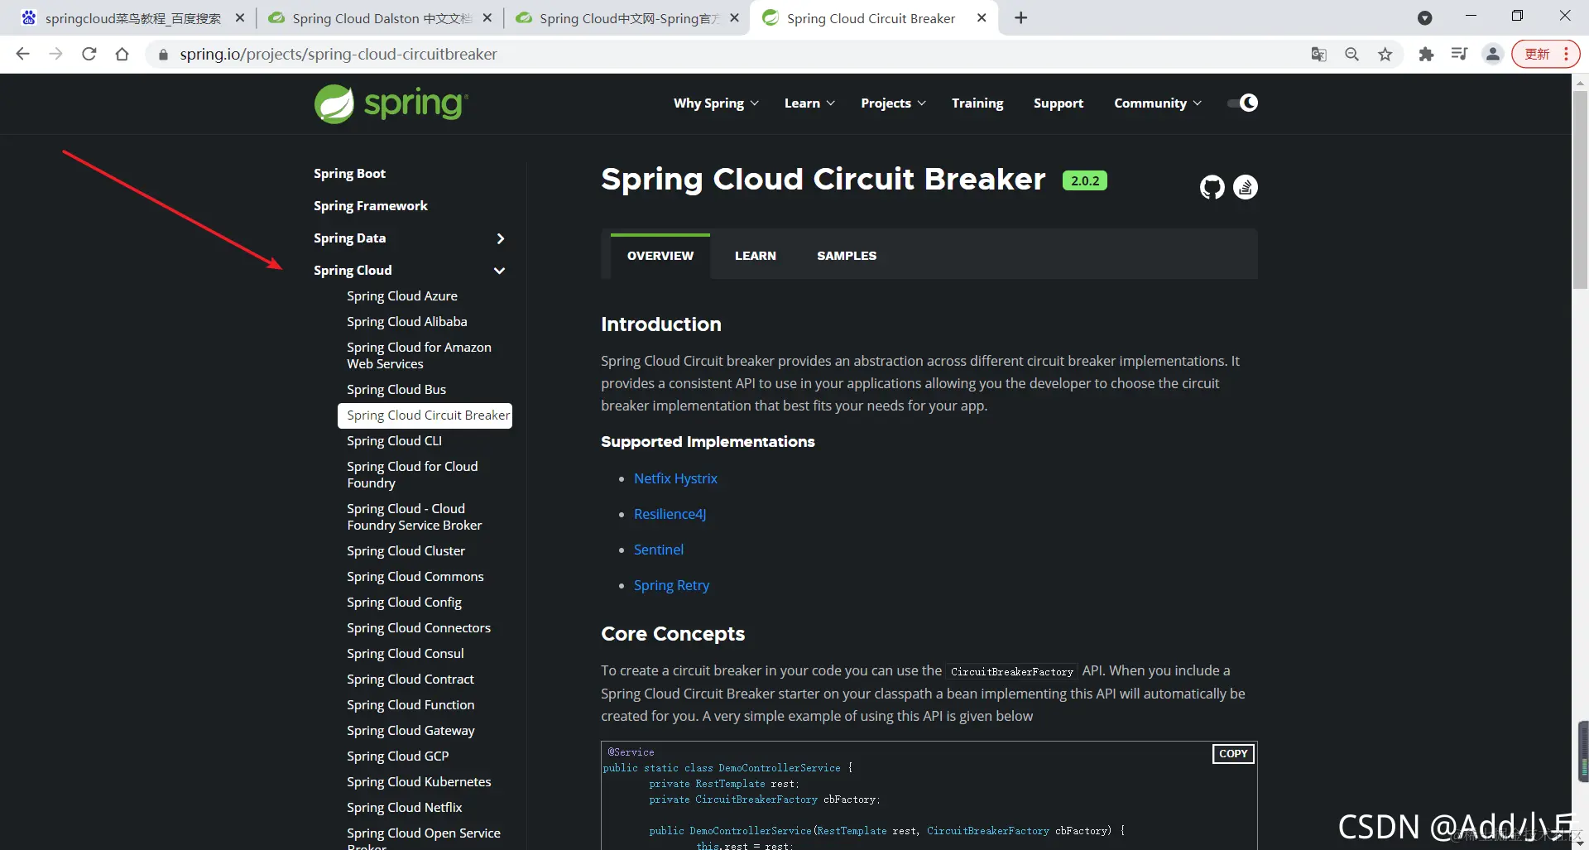
Task: Open Sentinel link
Action: [659, 550]
